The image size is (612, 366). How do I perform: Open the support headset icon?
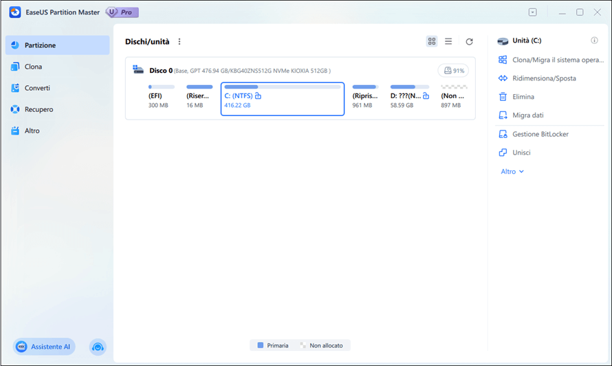click(98, 347)
